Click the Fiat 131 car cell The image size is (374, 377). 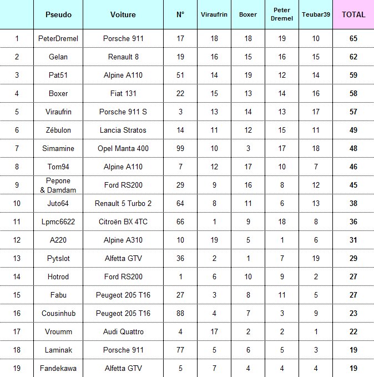pyautogui.click(x=123, y=93)
